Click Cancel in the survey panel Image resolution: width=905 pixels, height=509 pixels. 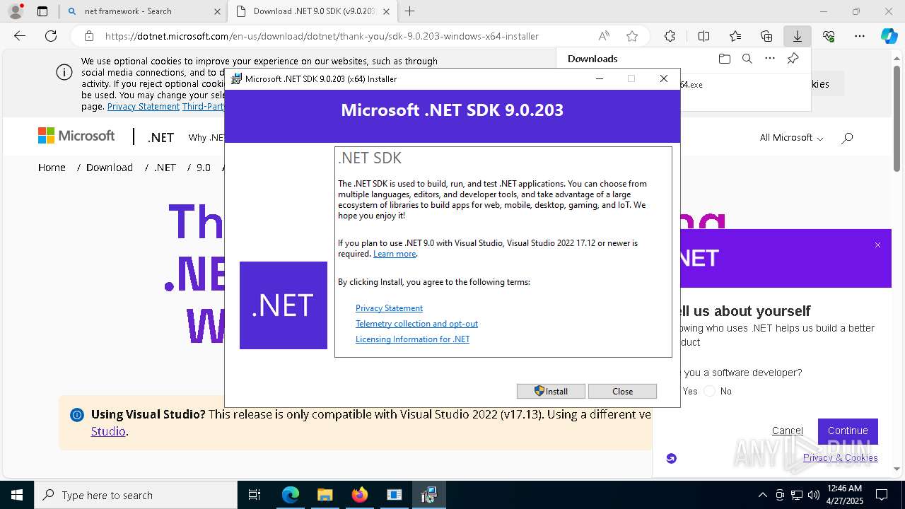[x=788, y=431]
